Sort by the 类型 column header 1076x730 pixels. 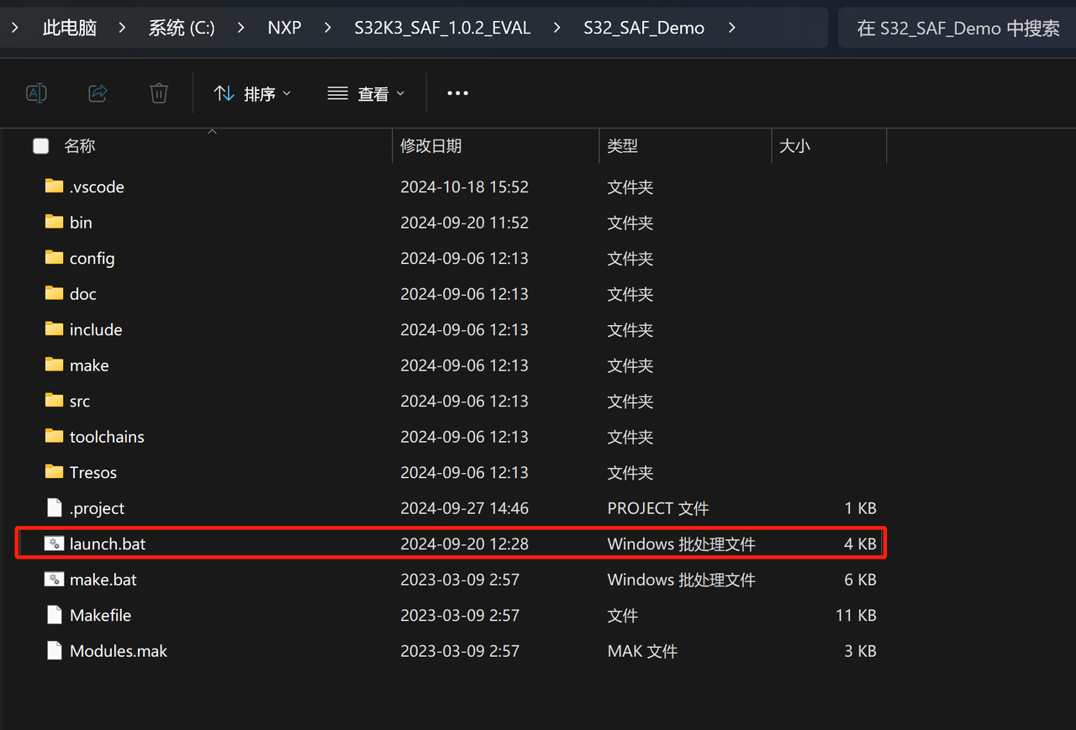(622, 146)
